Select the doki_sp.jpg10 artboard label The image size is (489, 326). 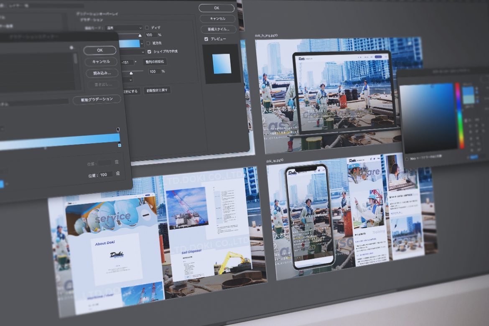coord(275,160)
